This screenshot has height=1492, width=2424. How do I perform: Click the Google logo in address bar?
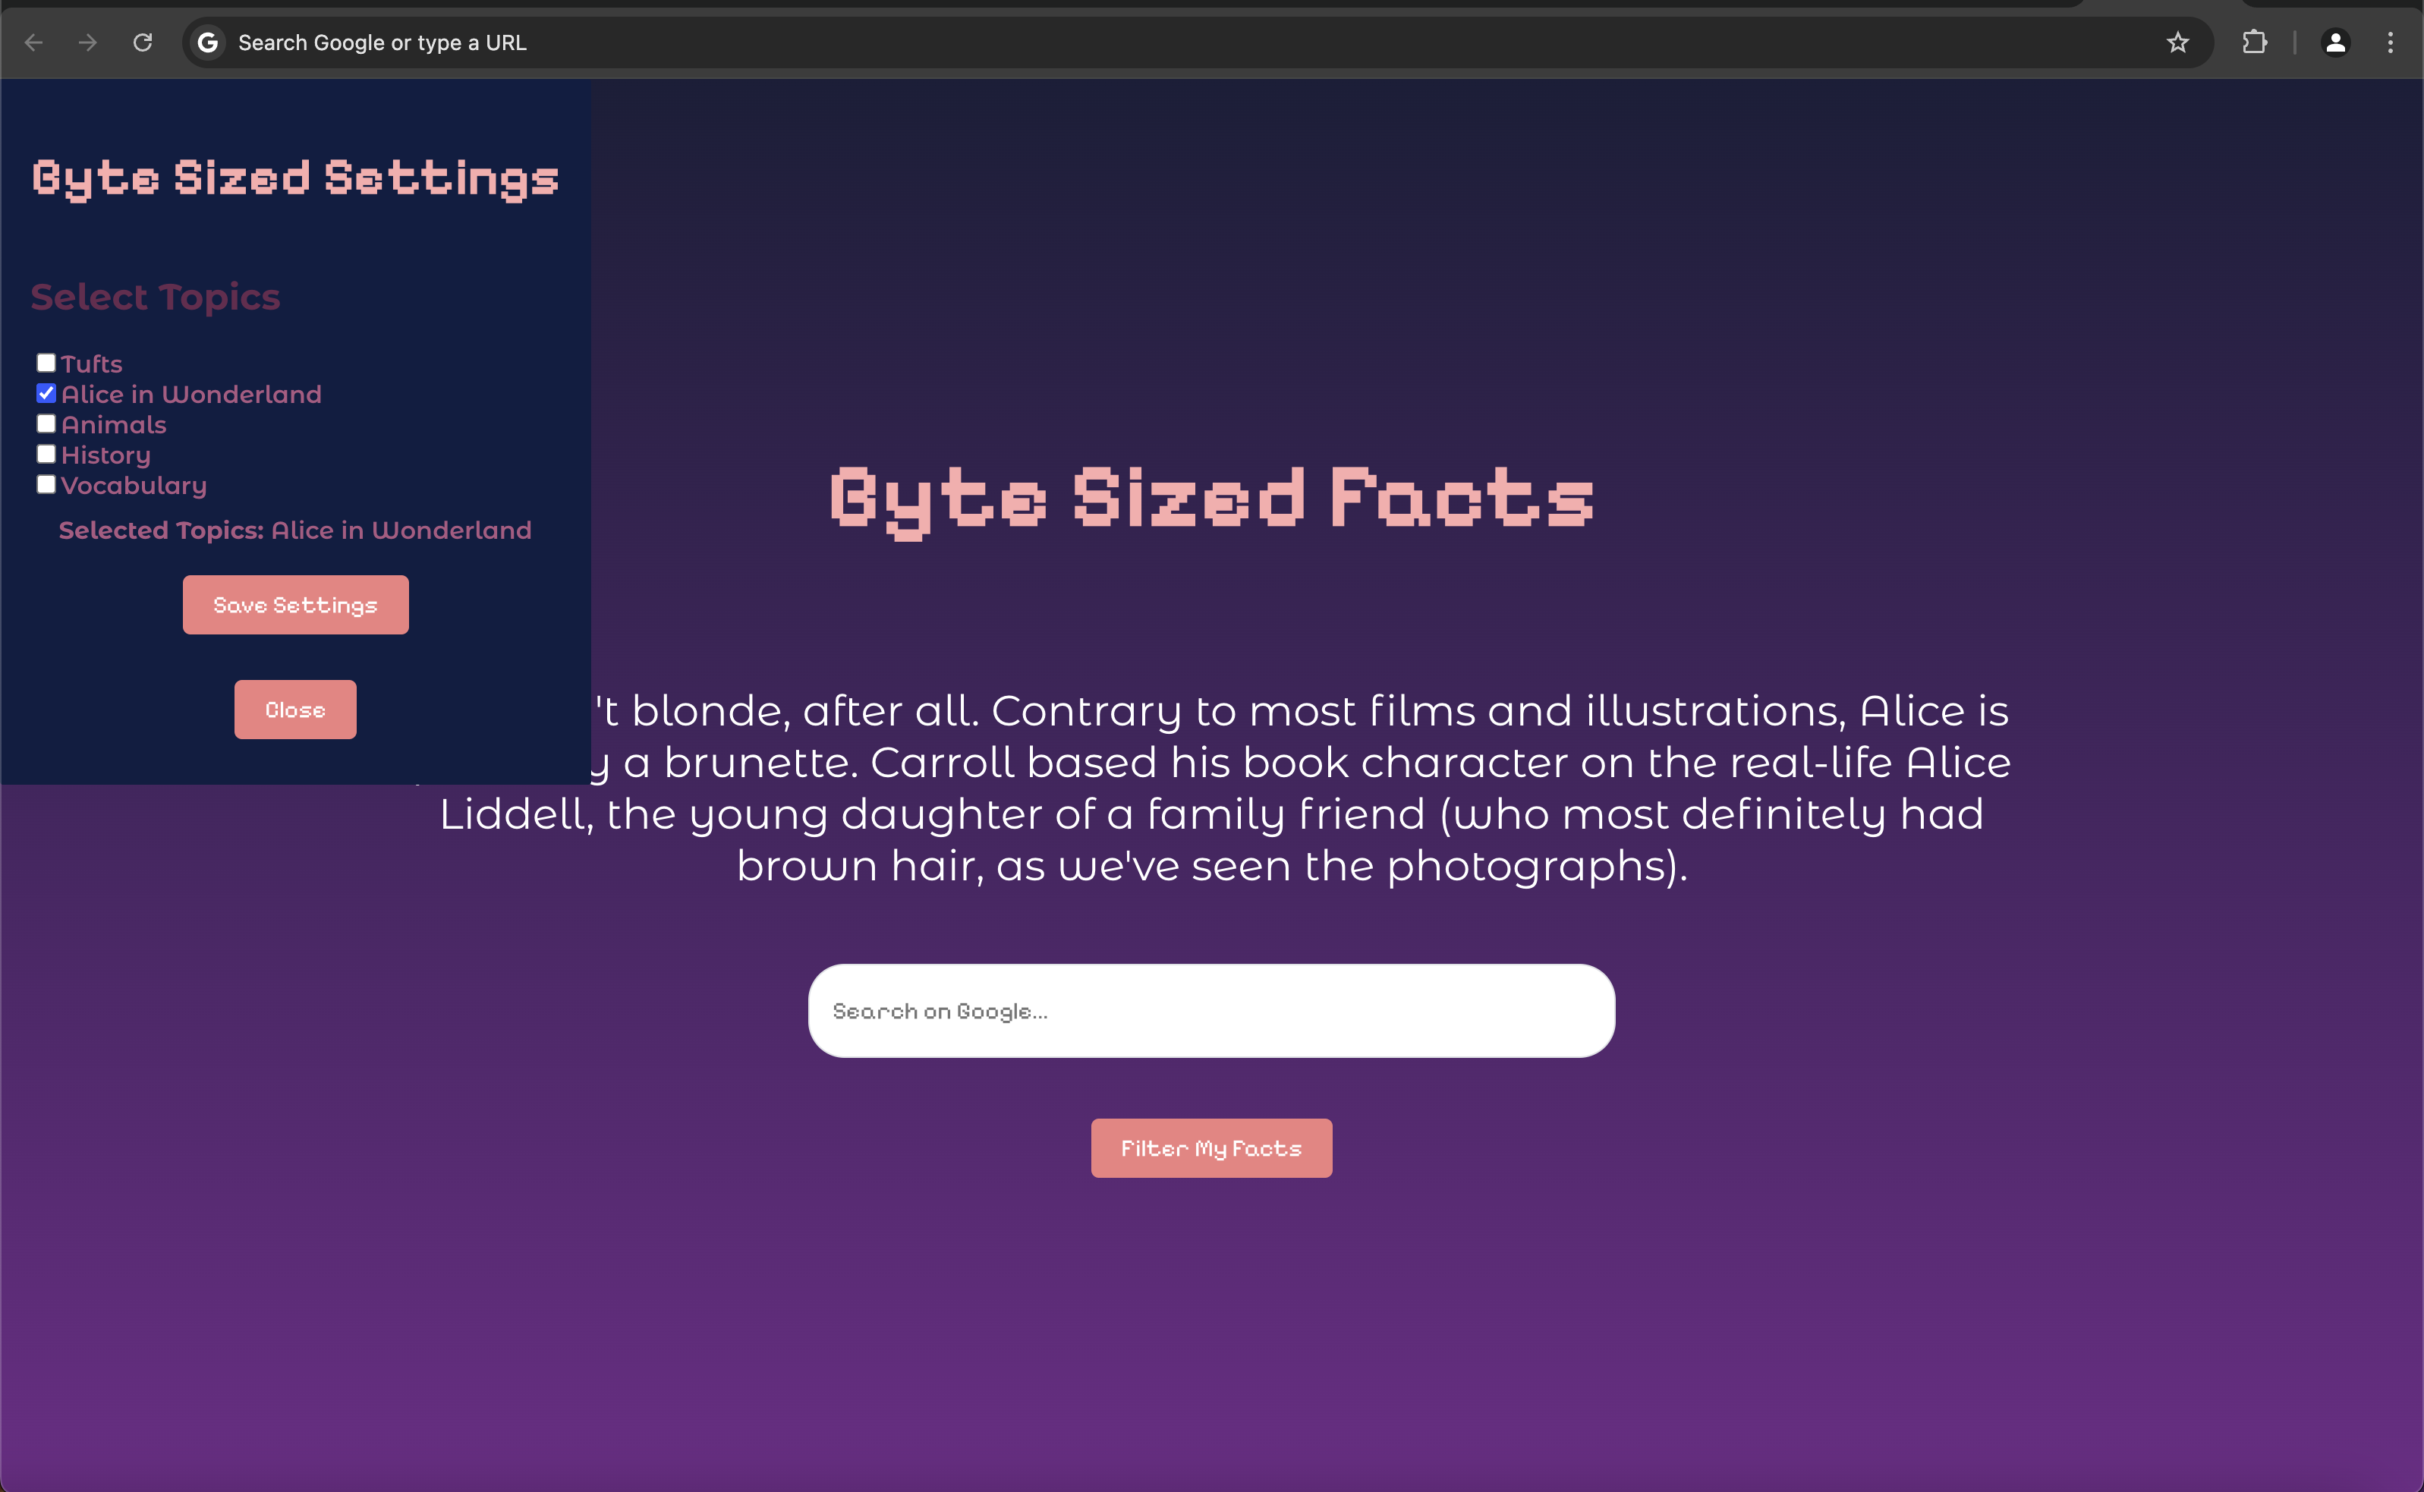pos(208,42)
